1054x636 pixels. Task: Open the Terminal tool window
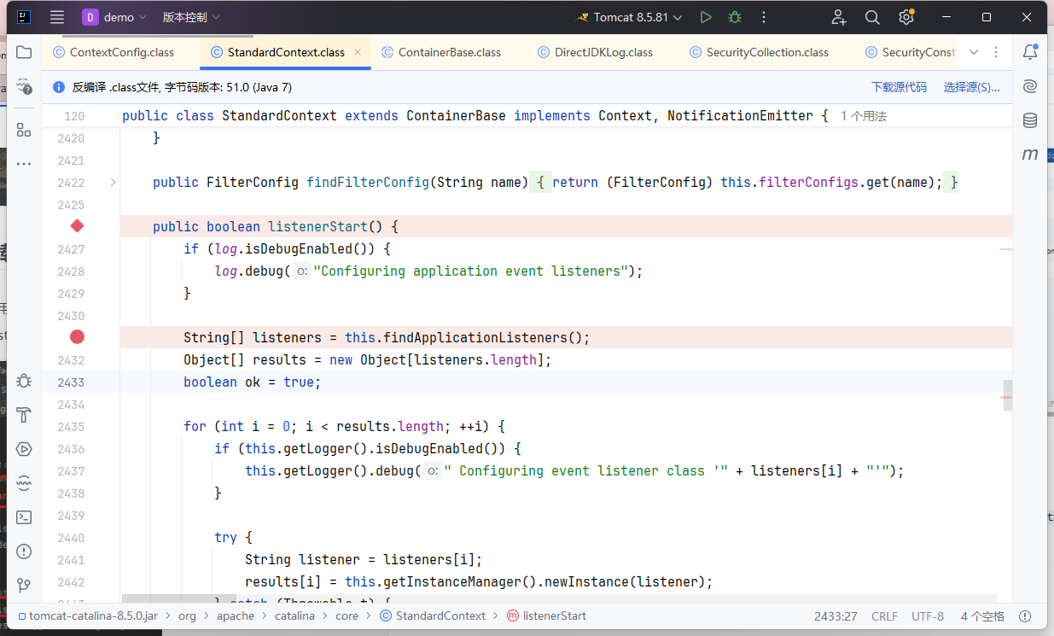24,516
